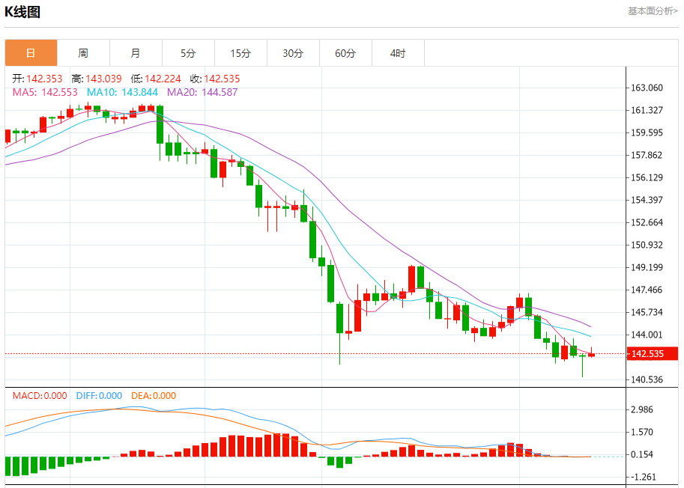Click the 收: 142.535 close value
Screen dimensions: 684x488
[x=214, y=79]
